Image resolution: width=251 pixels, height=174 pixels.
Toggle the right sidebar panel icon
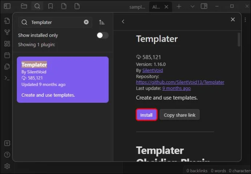[x=204, y=7]
